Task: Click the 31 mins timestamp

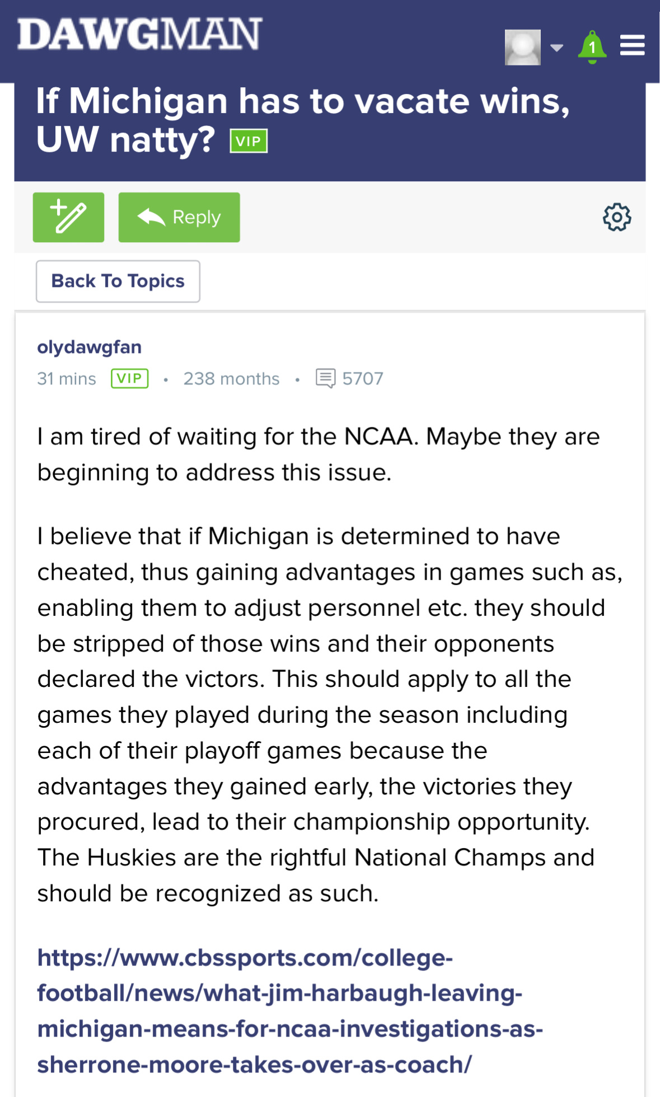Action: pyautogui.click(x=66, y=379)
